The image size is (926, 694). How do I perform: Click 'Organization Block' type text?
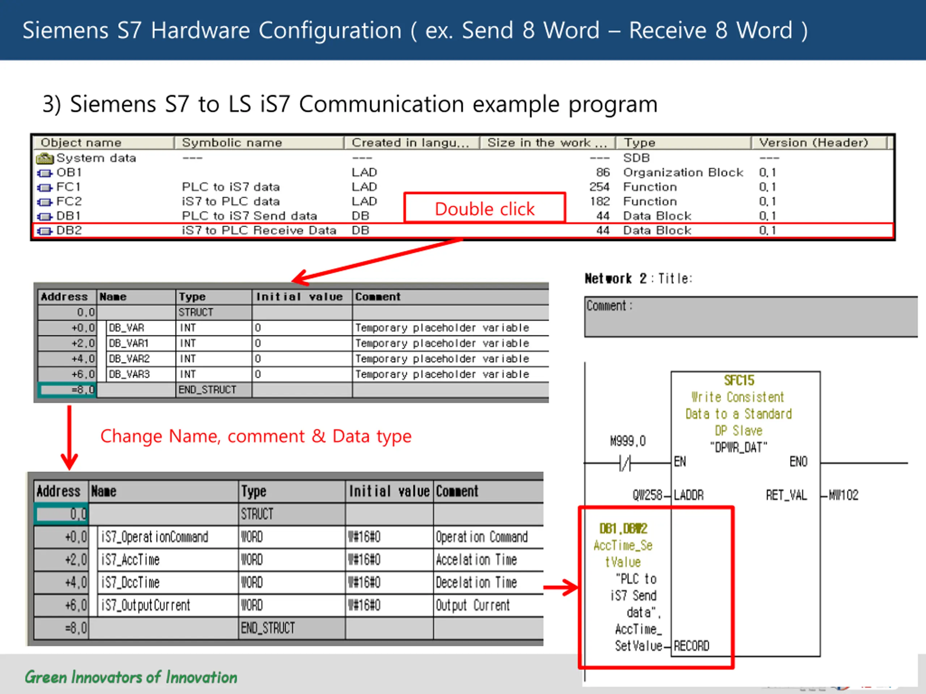[683, 172]
